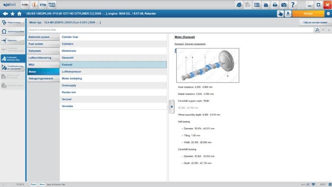The width and height of the screenshot is (332, 187).
Task: Type in the Search in technical data field
Action: tap(169, 30)
